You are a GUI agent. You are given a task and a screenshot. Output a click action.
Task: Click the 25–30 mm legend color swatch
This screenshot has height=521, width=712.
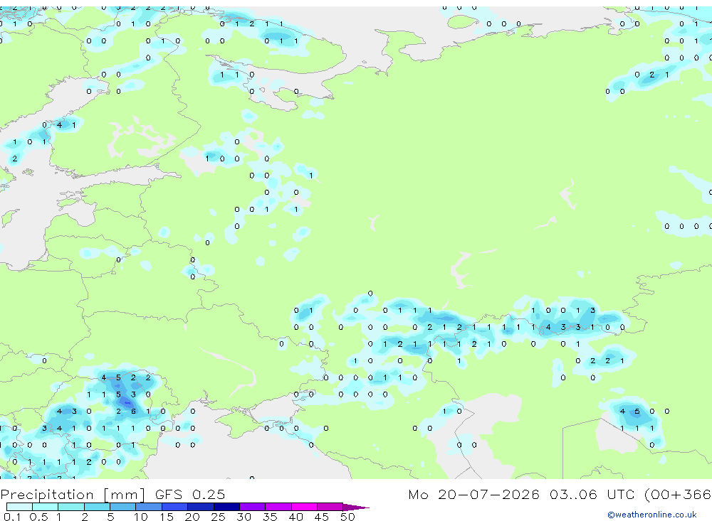pyautogui.click(x=226, y=507)
